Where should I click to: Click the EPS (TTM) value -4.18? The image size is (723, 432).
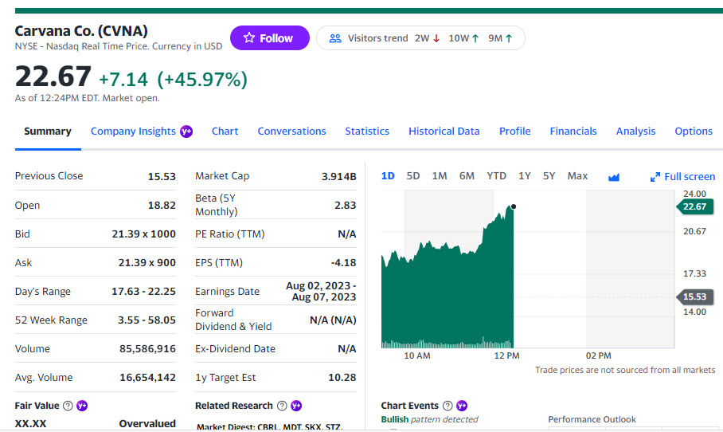click(343, 262)
